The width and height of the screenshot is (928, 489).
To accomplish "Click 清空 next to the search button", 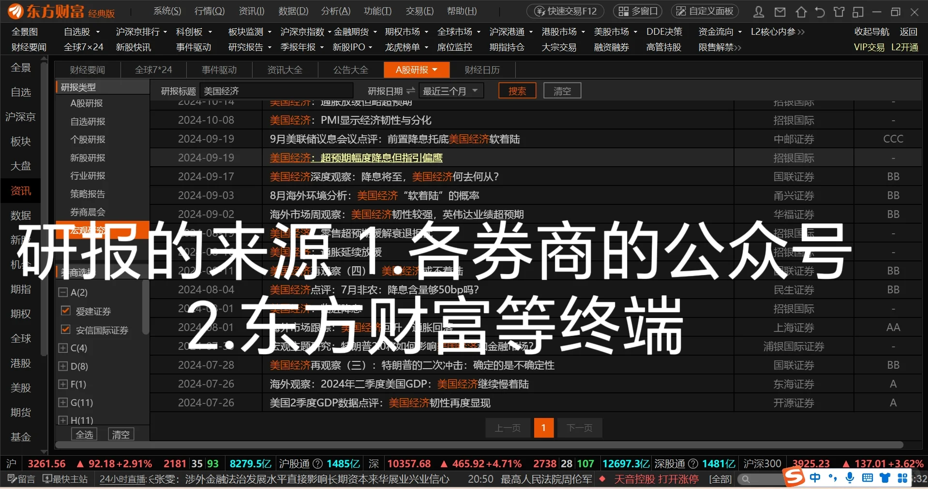I will [x=562, y=91].
